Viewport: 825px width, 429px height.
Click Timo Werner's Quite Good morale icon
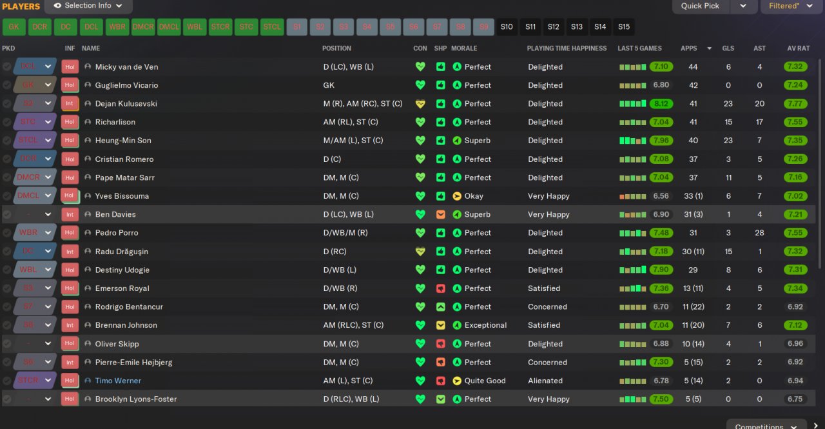coord(457,381)
